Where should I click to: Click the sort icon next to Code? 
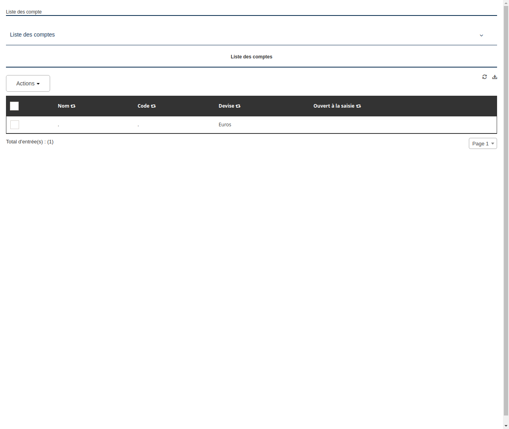click(153, 106)
